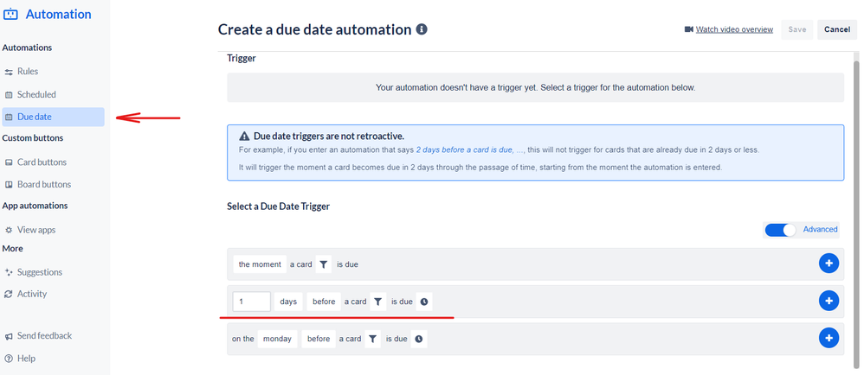Open Help in the sidebar

26,359
